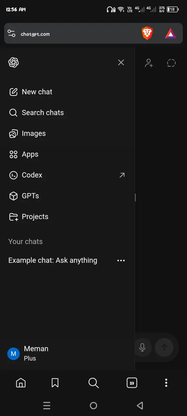
Task: Launch Codex from sidebar
Action: [x=67, y=175]
